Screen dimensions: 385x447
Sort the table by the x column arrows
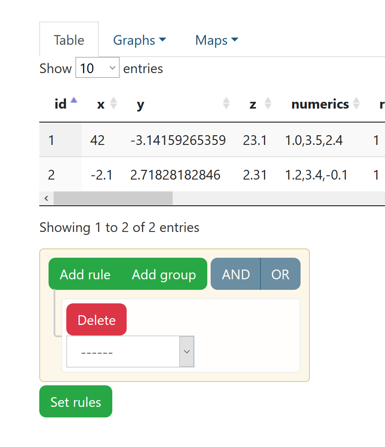click(x=113, y=103)
